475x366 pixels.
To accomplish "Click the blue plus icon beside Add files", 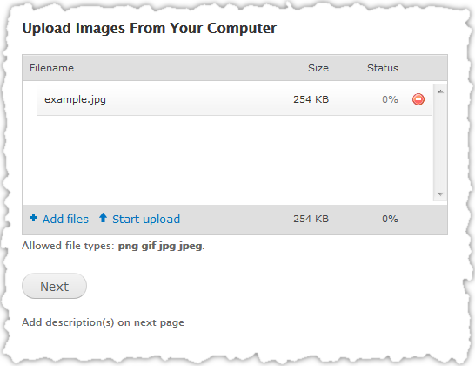I will (34, 218).
